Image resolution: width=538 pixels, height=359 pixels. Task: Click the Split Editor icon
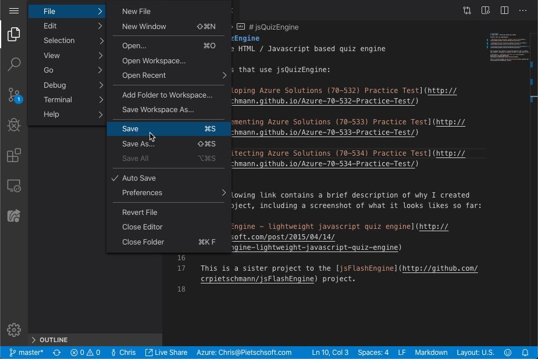[x=504, y=10]
